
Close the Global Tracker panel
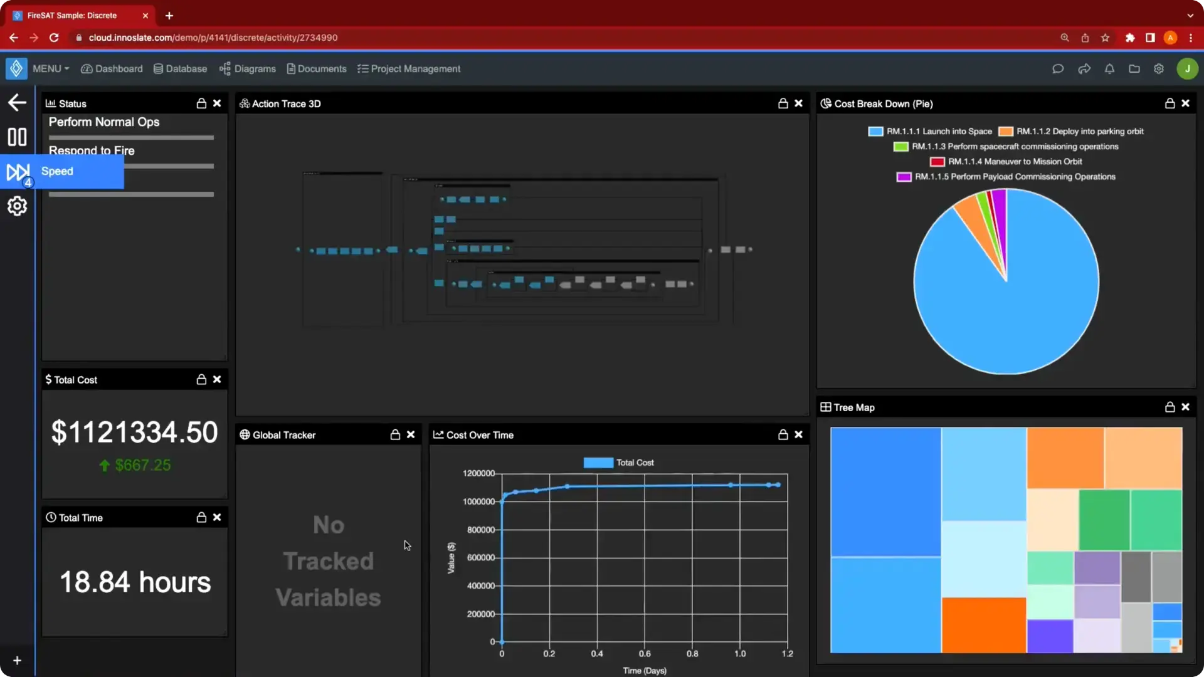pos(411,434)
